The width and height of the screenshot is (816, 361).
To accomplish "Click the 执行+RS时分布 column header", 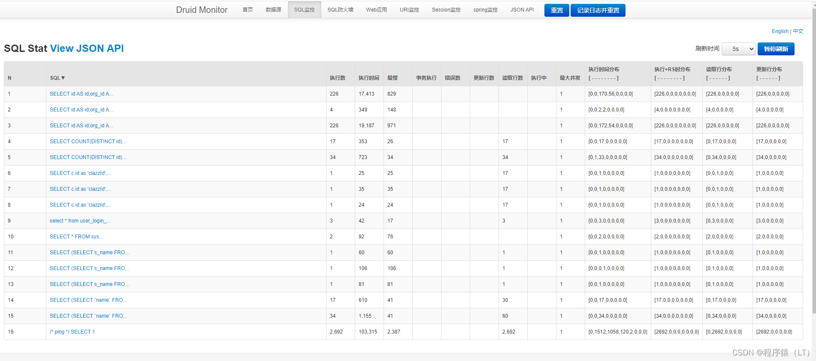I will (x=672, y=69).
